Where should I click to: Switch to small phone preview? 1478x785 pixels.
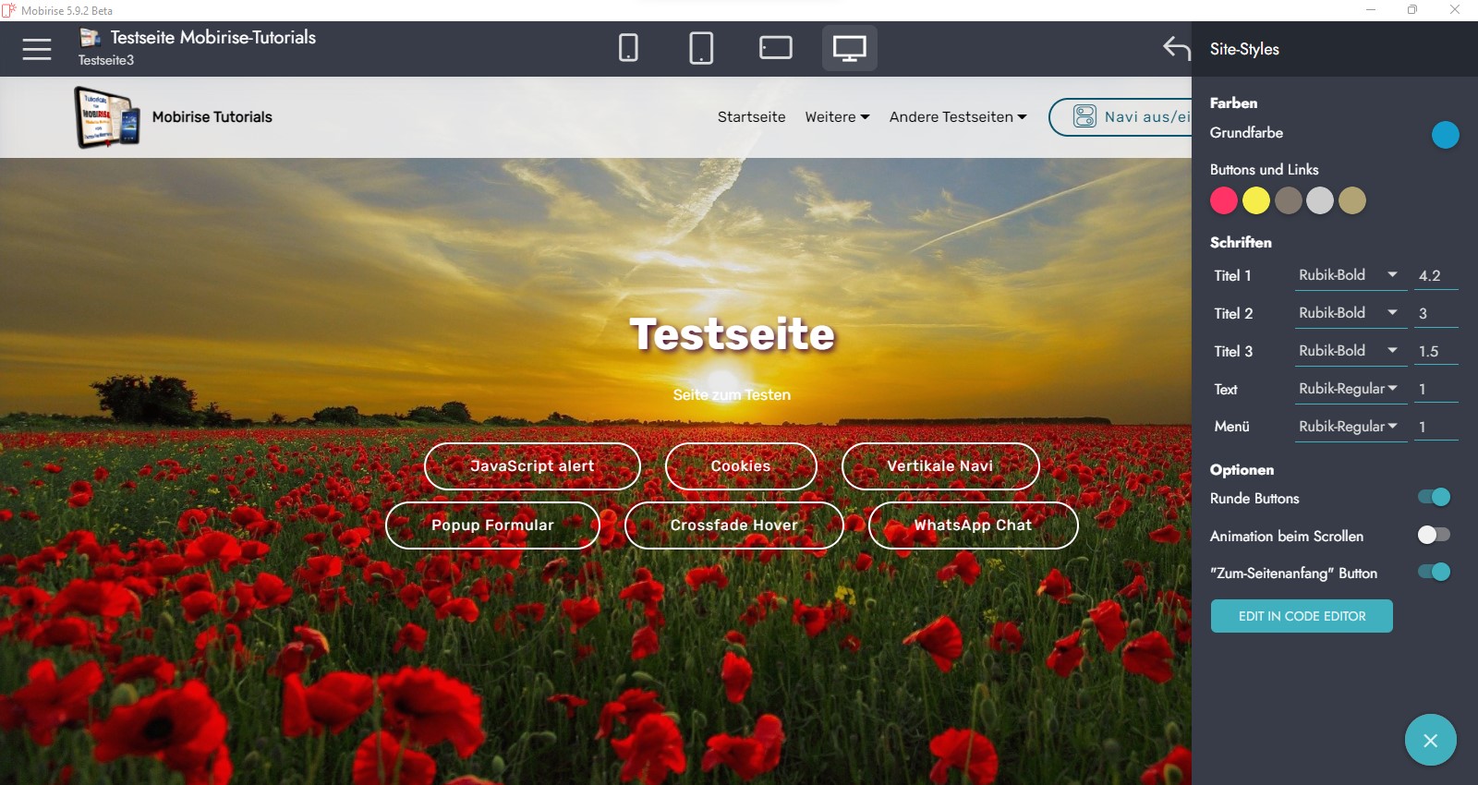click(628, 48)
